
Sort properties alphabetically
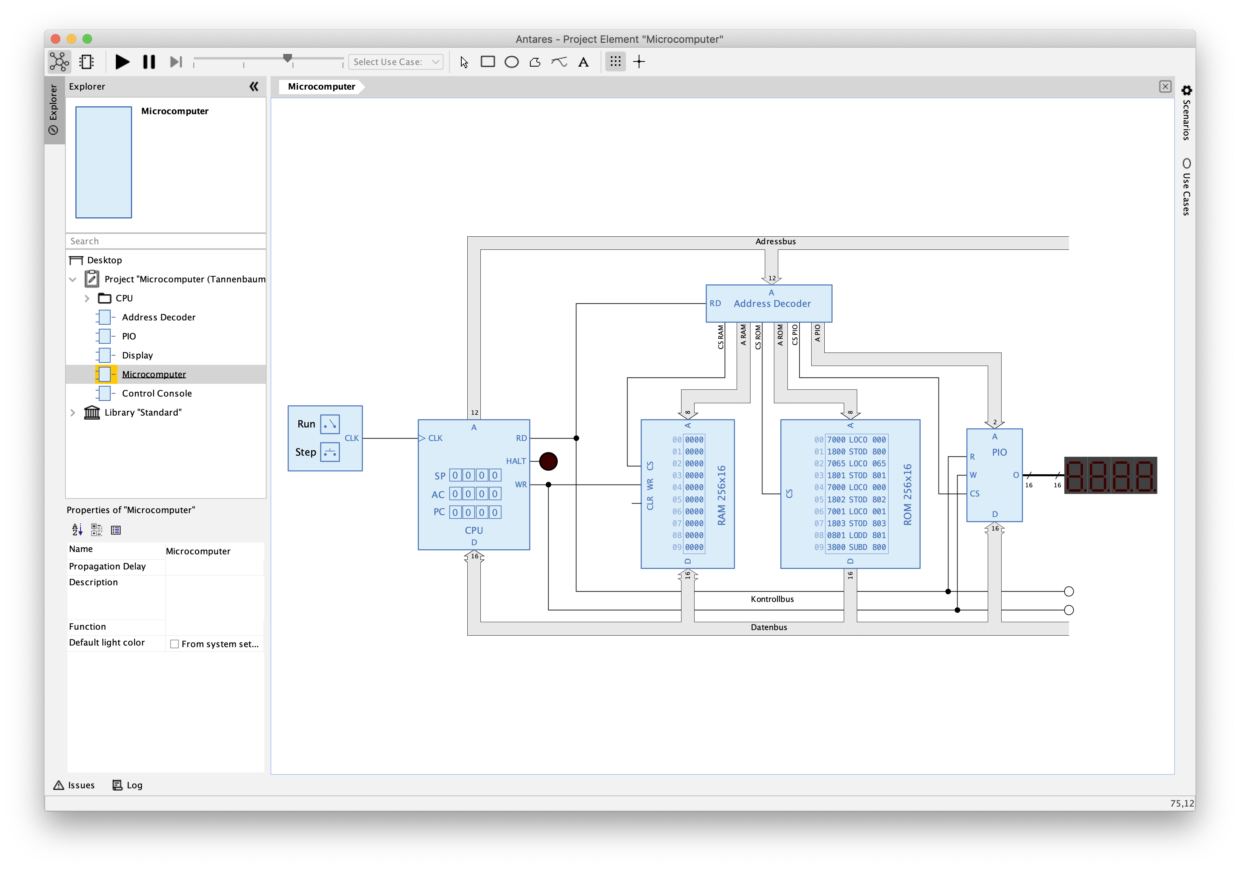[77, 530]
